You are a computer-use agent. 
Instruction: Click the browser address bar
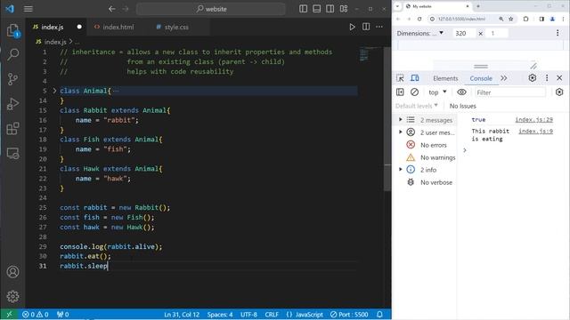(x=461, y=19)
